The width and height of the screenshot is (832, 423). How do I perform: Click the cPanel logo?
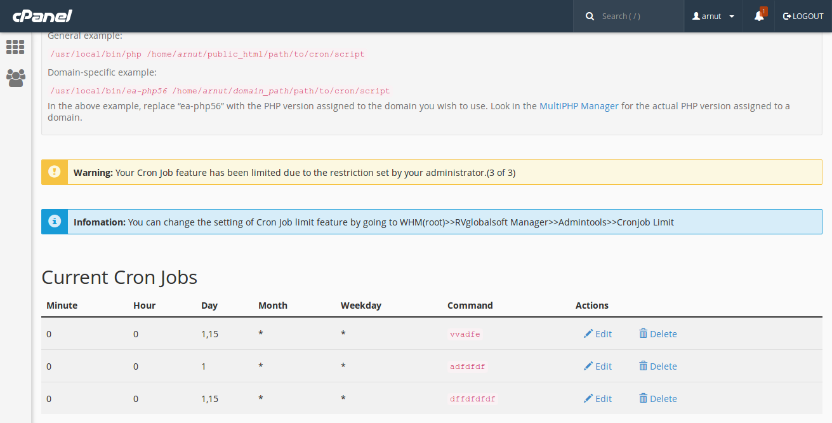point(42,16)
